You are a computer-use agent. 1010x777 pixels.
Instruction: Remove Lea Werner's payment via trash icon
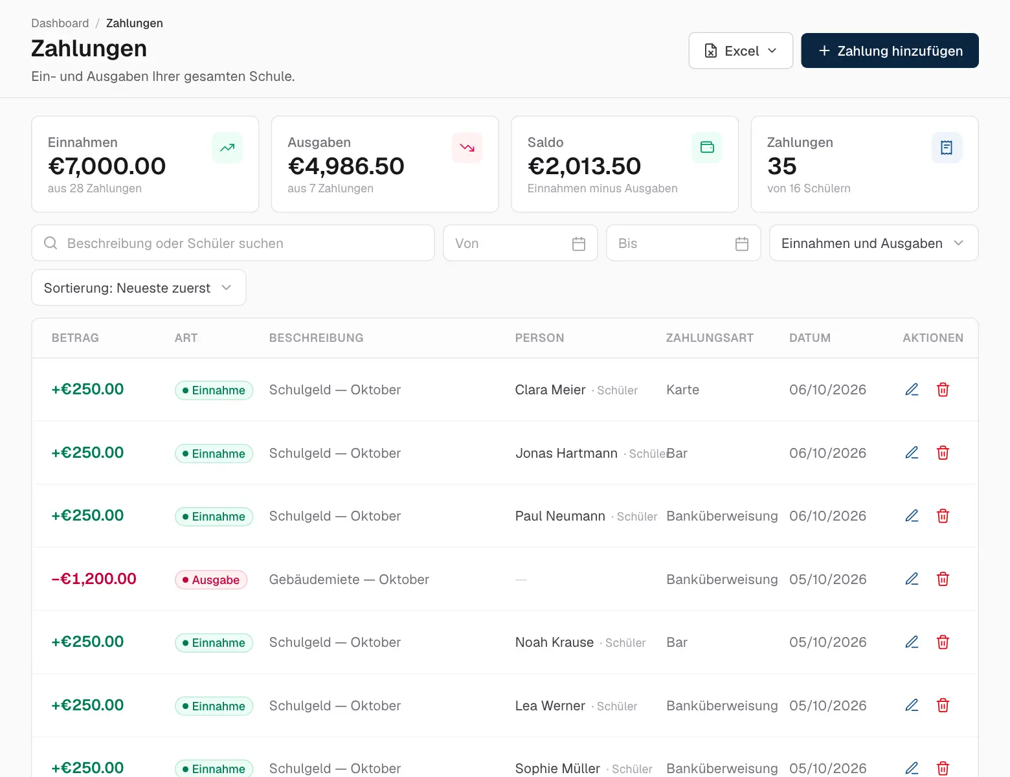click(943, 705)
